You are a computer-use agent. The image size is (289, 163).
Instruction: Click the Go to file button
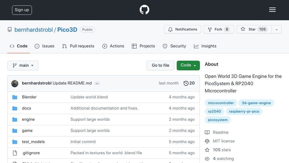coord(160,66)
